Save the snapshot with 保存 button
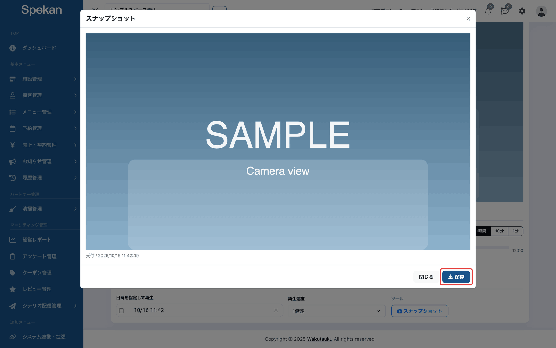 [x=456, y=277]
